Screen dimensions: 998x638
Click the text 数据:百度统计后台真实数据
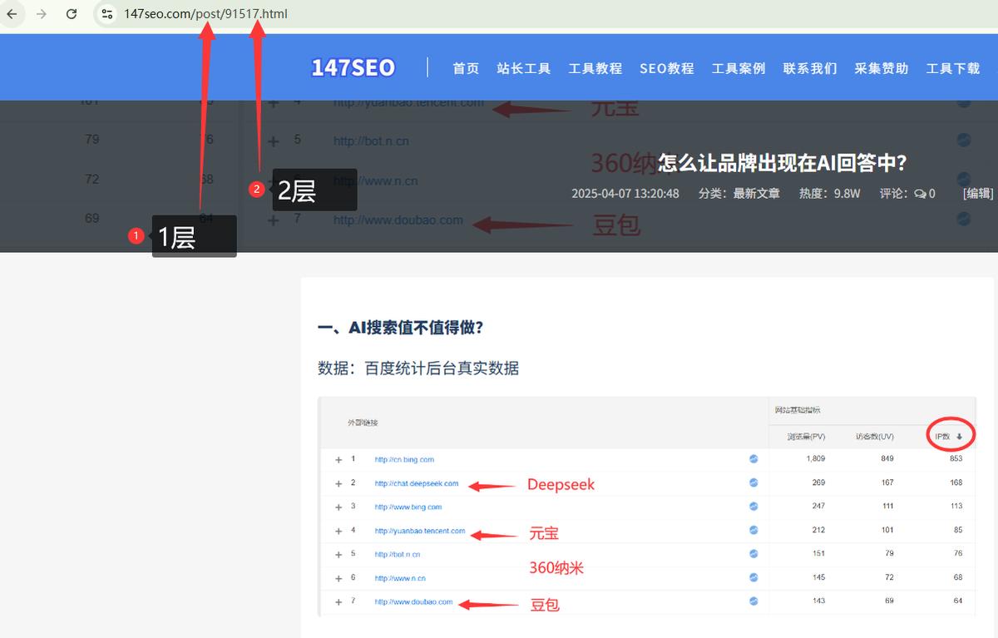click(x=418, y=368)
